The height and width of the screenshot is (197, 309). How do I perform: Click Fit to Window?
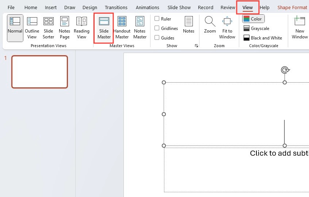coord(227,28)
